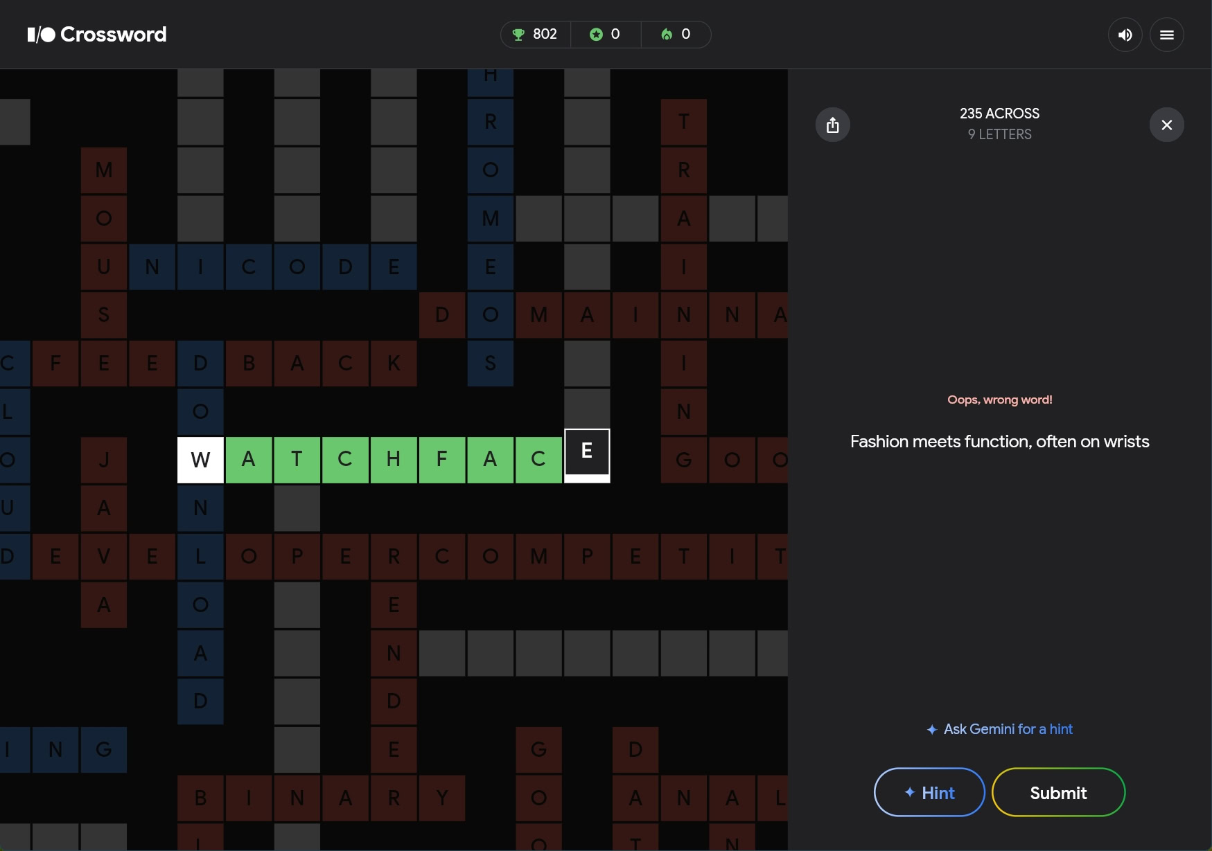The image size is (1212, 851).
Task: Click the Y cell in BINARY
Action: [441, 798]
